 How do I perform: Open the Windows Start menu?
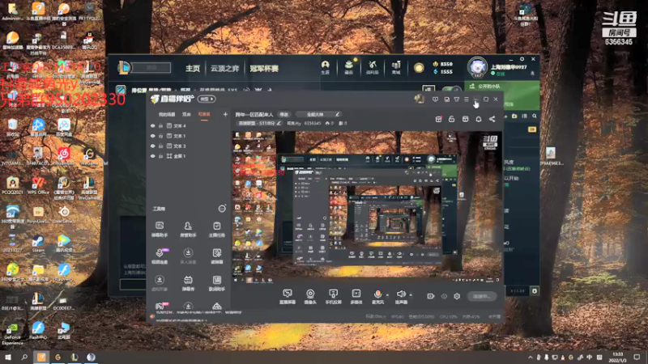click(x=7, y=358)
